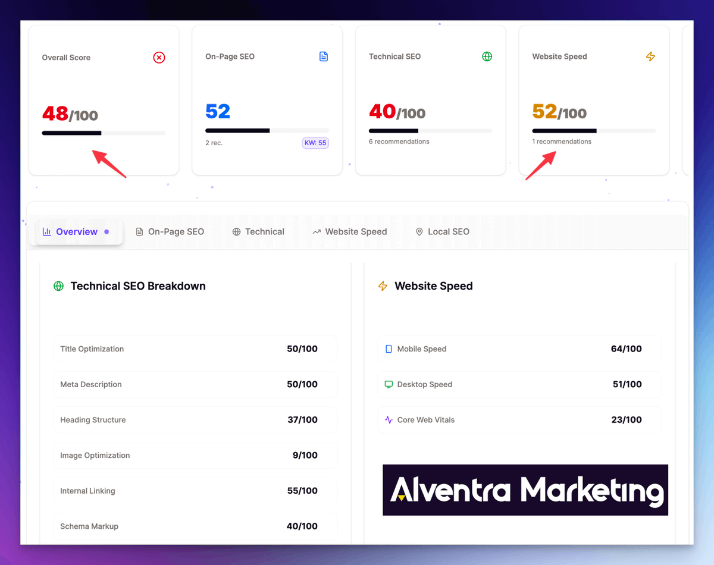This screenshot has height=565, width=714.
Task: Click the bar chart icon beside Overview tab
Action: (46, 231)
